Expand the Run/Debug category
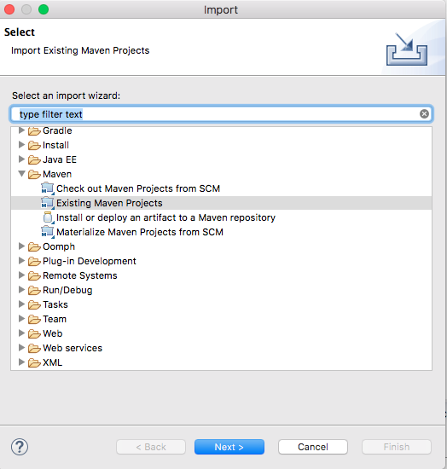Viewport: 447px width, 469px height. [x=21, y=290]
